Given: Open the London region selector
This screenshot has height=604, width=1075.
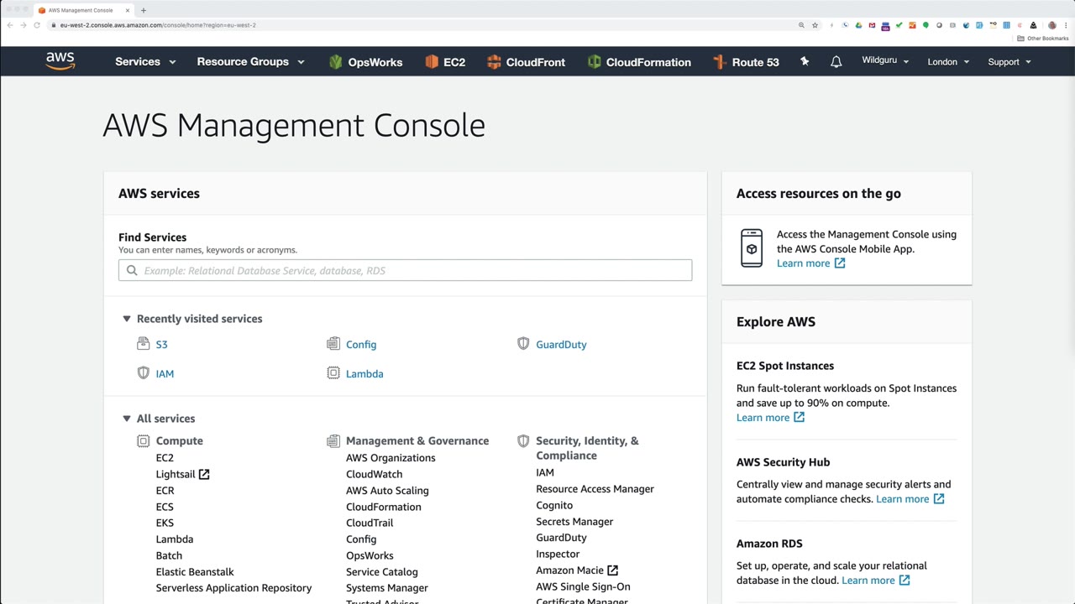Looking at the screenshot, I should pyautogui.click(x=948, y=62).
